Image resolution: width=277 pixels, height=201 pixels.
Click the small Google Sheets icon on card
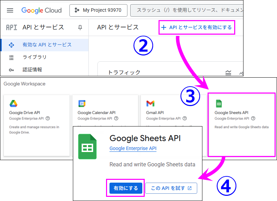[219, 104]
